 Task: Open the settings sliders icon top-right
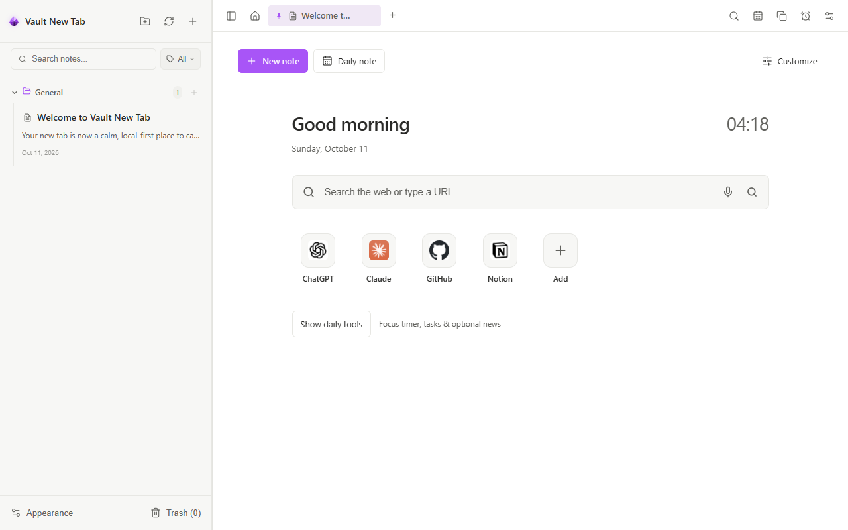click(x=829, y=16)
